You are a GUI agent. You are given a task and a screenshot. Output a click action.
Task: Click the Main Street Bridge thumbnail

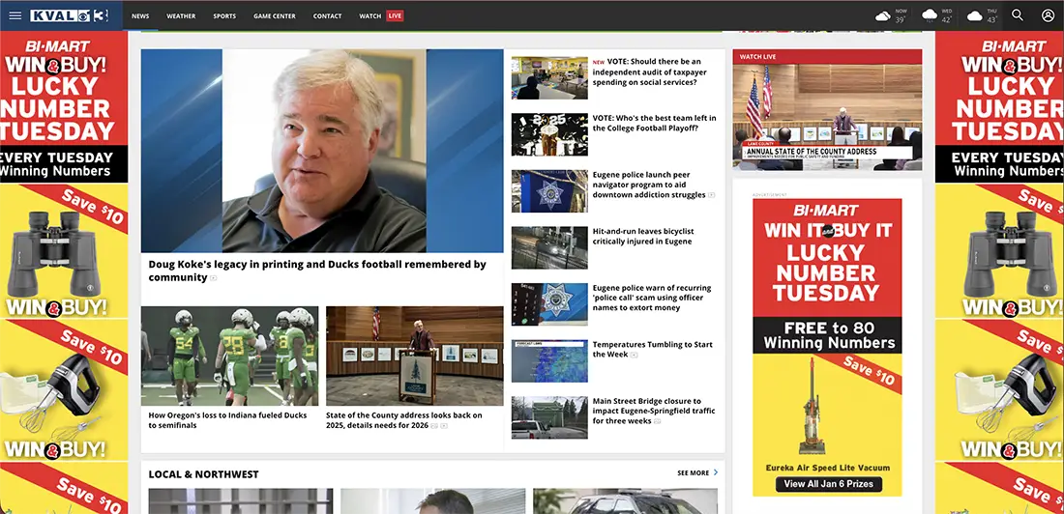tap(549, 417)
